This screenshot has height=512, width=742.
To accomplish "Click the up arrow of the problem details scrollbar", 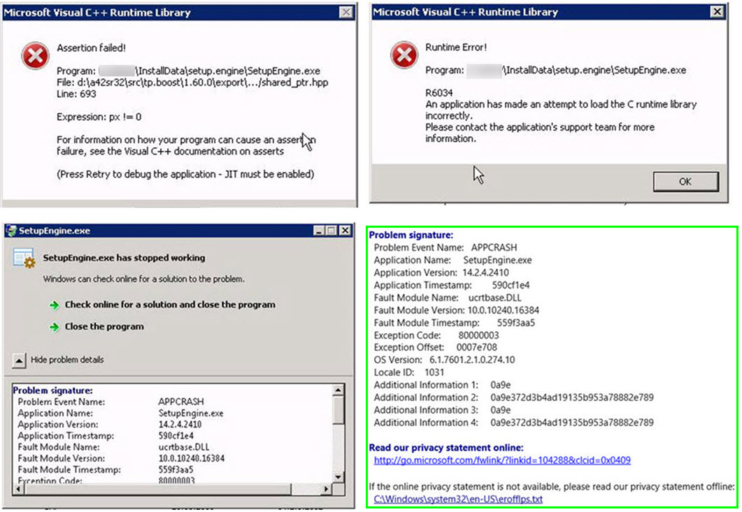I will [x=338, y=390].
